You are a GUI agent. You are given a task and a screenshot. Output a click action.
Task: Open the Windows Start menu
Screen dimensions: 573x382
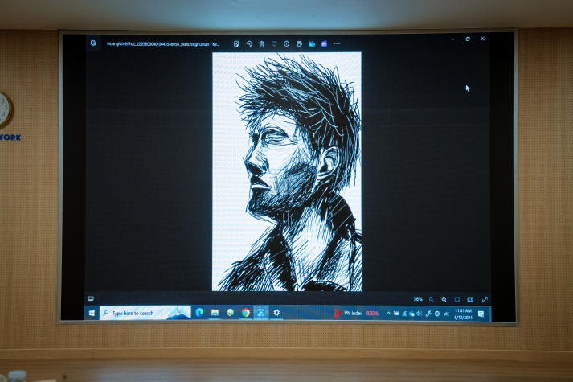(92, 314)
